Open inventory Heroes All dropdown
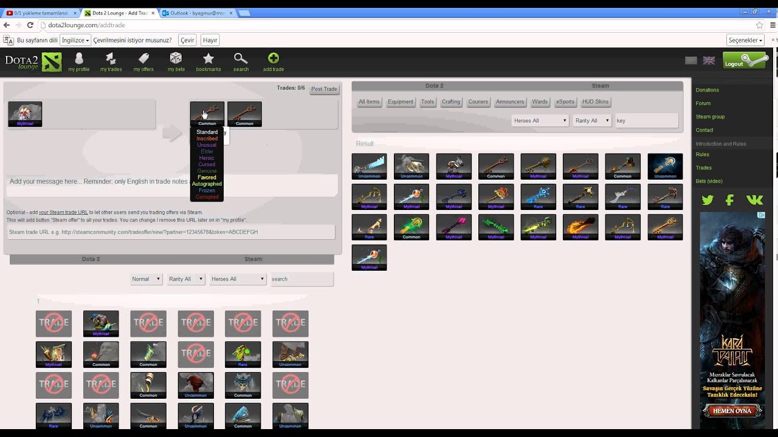778x437 pixels. click(238, 279)
